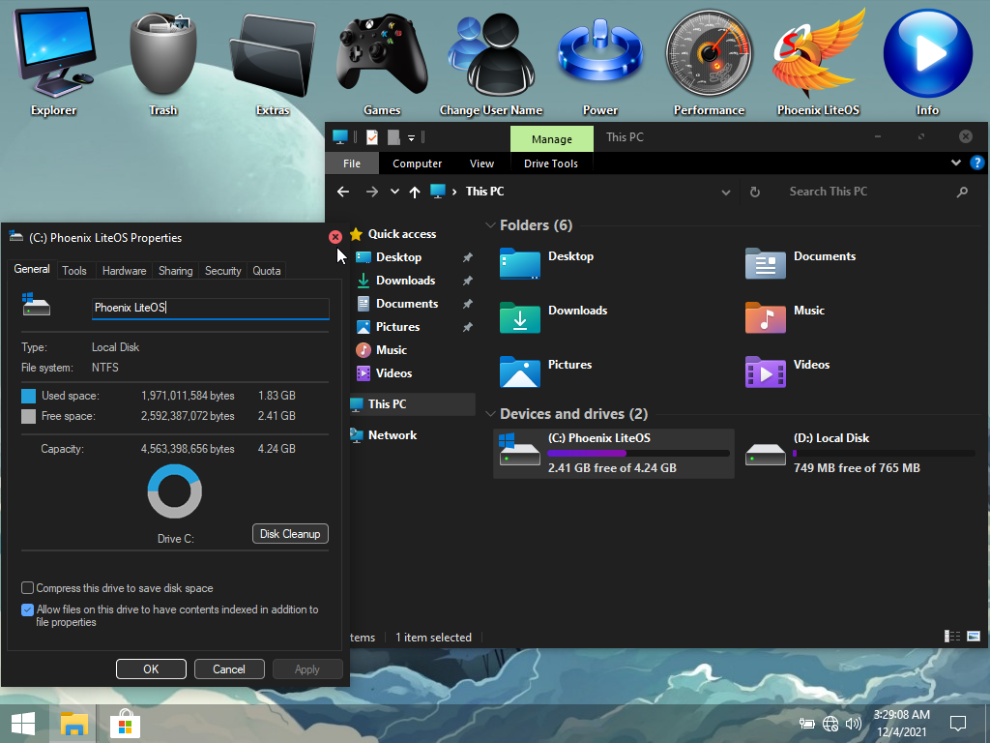This screenshot has width=990, height=743.
Task: Open the Computer ribbon tab
Action: click(418, 163)
